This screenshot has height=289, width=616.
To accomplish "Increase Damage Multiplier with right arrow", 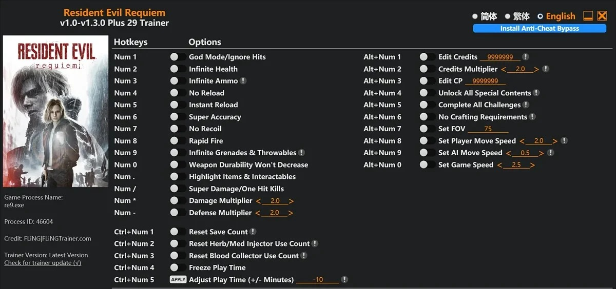I will point(291,201).
